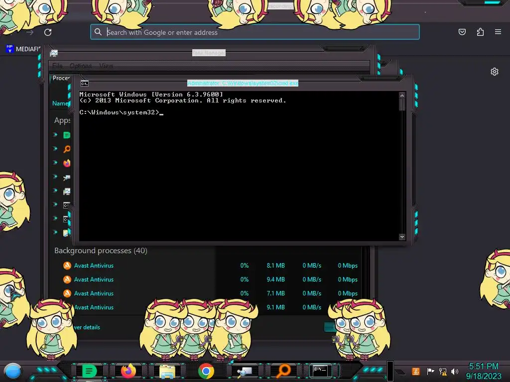Open the MEDIAFIRE bookmark
The height and width of the screenshot is (382, 510).
[23, 49]
